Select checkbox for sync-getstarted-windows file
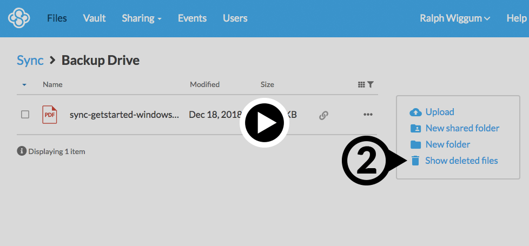Image resolution: width=529 pixels, height=246 pixels. tap(25, 115)
